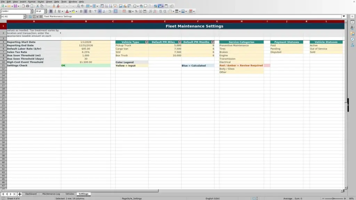The width and height of the screenshot is (356, 200).
Task: Open Vehicle Type filter dropdown
Action: pyautogui.click(x=147, y=42)
